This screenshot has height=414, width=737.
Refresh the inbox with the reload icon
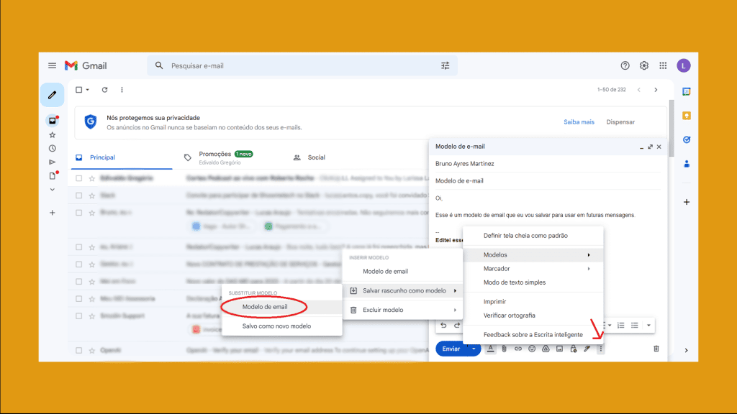tap(104, 89)
